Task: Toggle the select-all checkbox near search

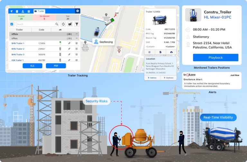Action: [x=12, y=24]
